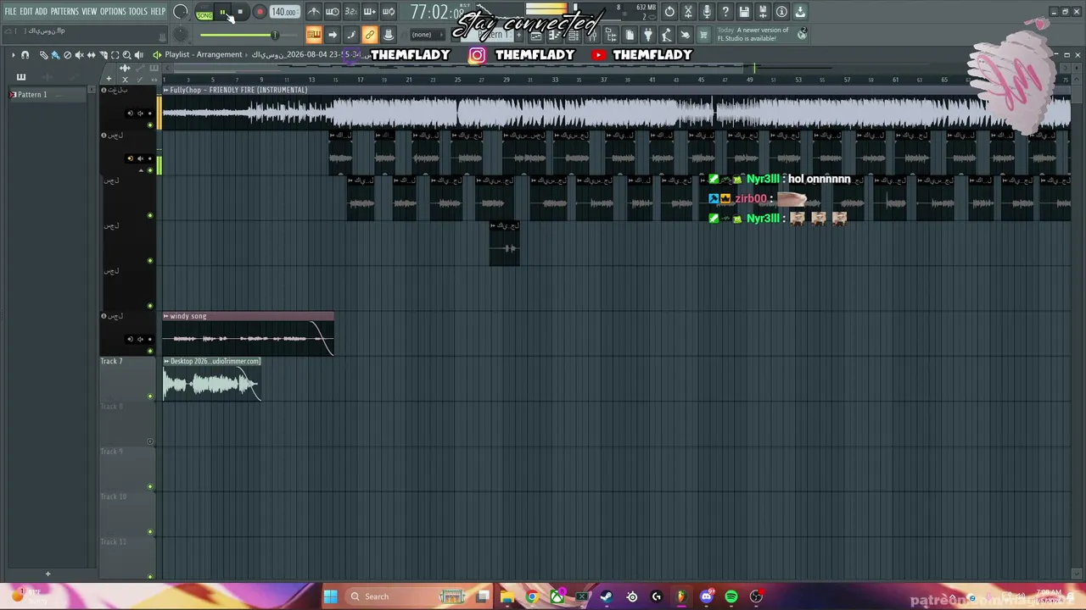Adjust the main volume knob
This screenshot has width=1086, height=610.
pyautogui.click(x=180, y=12)
